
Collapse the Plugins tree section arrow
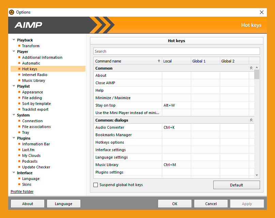14,138
